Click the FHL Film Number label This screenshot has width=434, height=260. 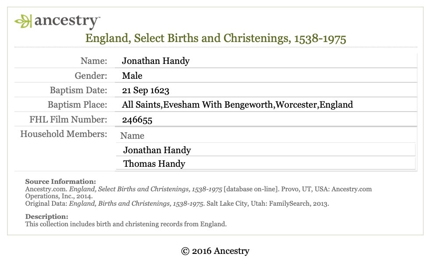68,119
